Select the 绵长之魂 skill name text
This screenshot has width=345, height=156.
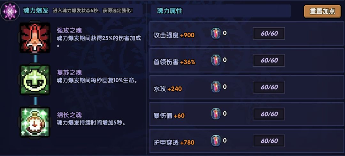[x=69, y=115]
